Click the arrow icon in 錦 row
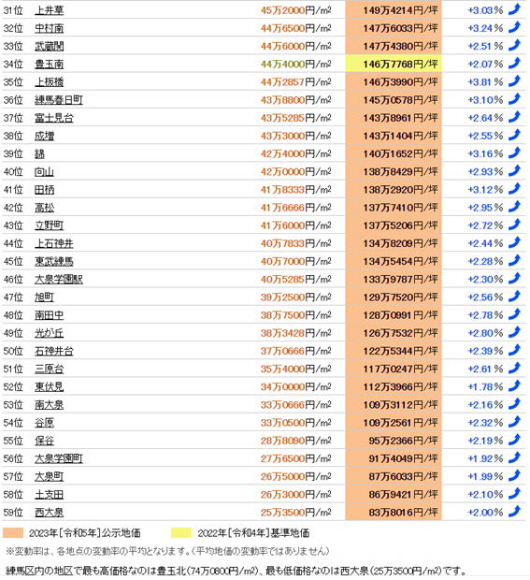Viewport: 530px width, 580px height. (x=514, y=152)
